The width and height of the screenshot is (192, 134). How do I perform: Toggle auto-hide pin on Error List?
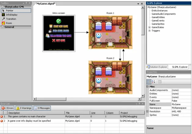(139, 104)
